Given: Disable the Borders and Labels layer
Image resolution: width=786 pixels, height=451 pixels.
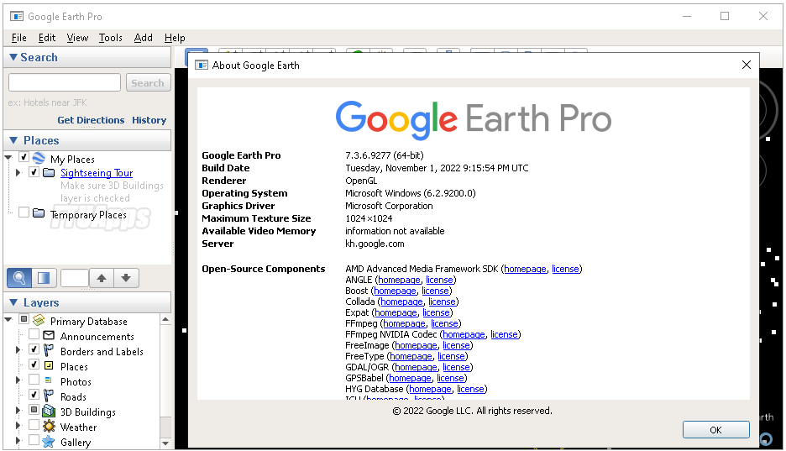Looking at the screenshot, I should click(34, 349).
